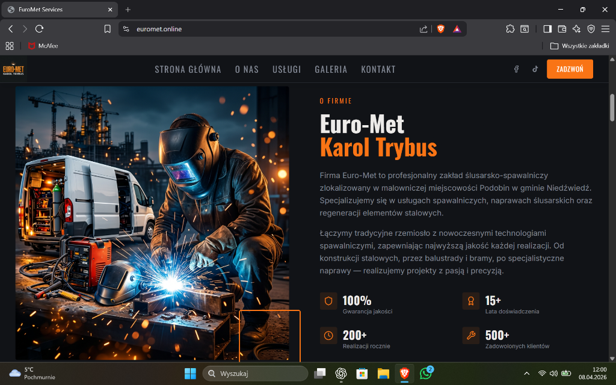Image resolution: width=616 pixels, height=385 pixels.
Task: Click the Gwarancja jakości text
Action: click(368, 312)
